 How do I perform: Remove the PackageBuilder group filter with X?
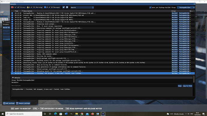[194, 7]
